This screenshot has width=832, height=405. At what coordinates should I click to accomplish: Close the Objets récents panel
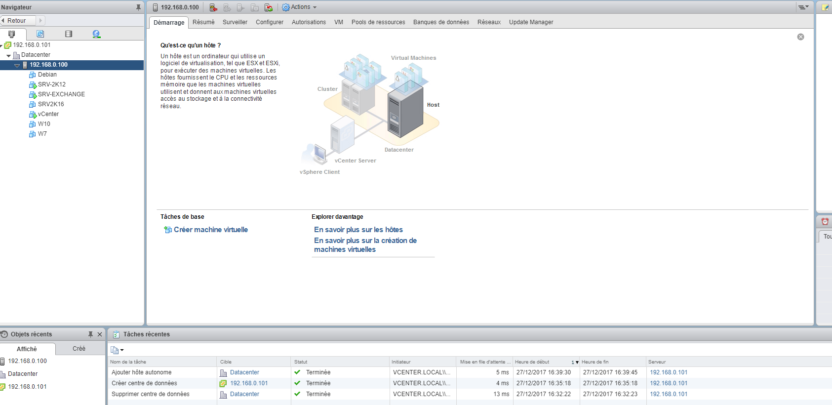pyautogui.click(x=100, y=334)
